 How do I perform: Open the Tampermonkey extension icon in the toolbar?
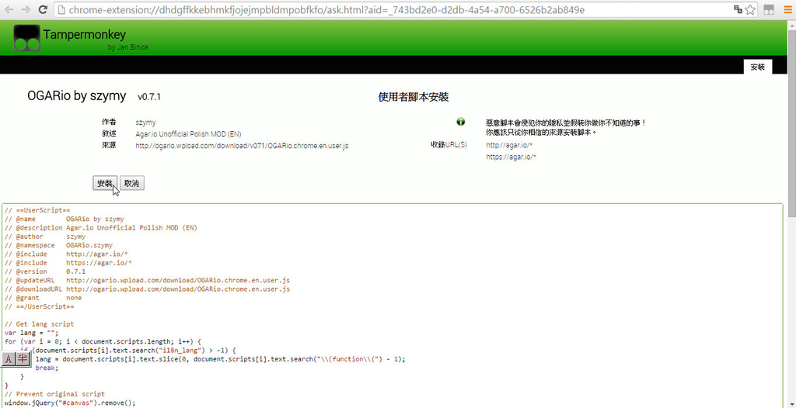[x=769, y=9]
